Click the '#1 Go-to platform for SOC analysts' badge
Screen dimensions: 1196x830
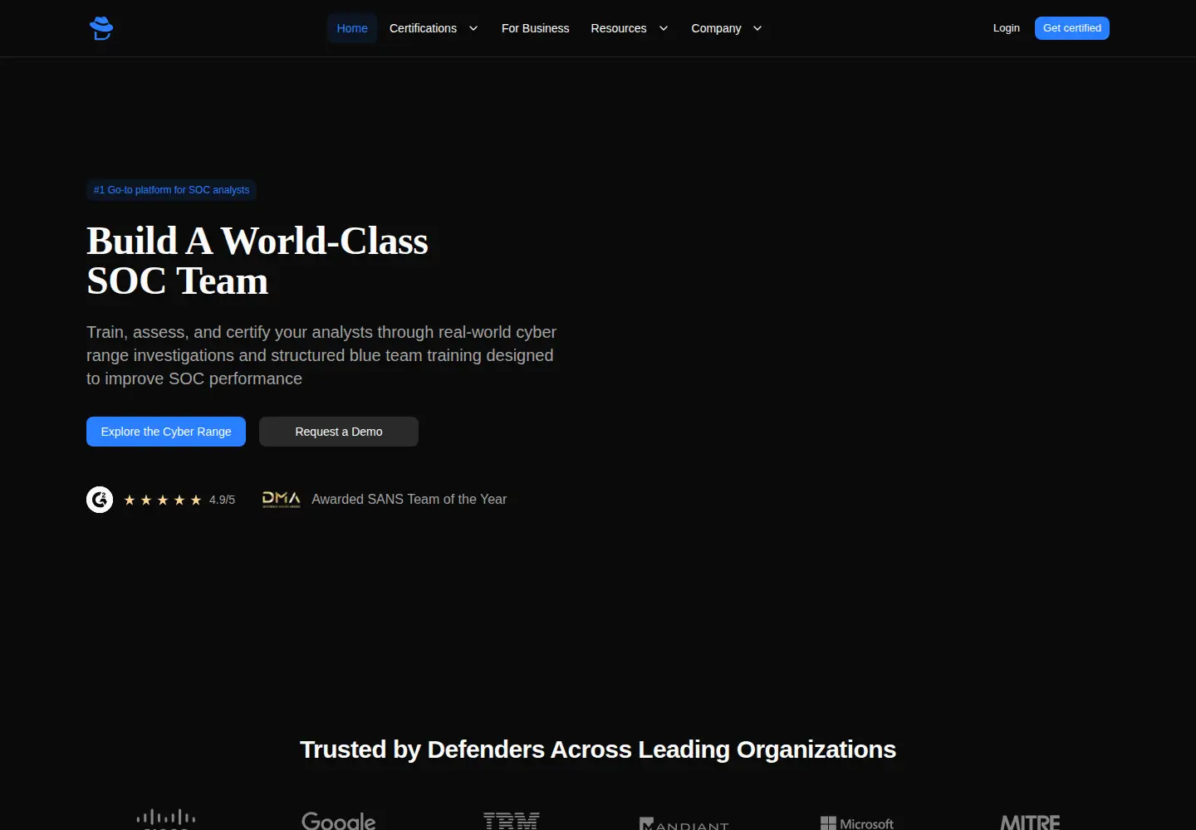click(x=171, y=190)
